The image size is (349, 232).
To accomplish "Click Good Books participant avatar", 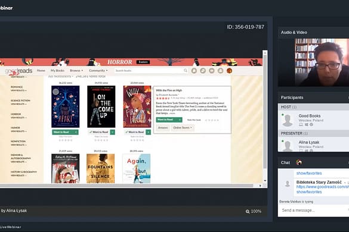I will click(288, 120).
